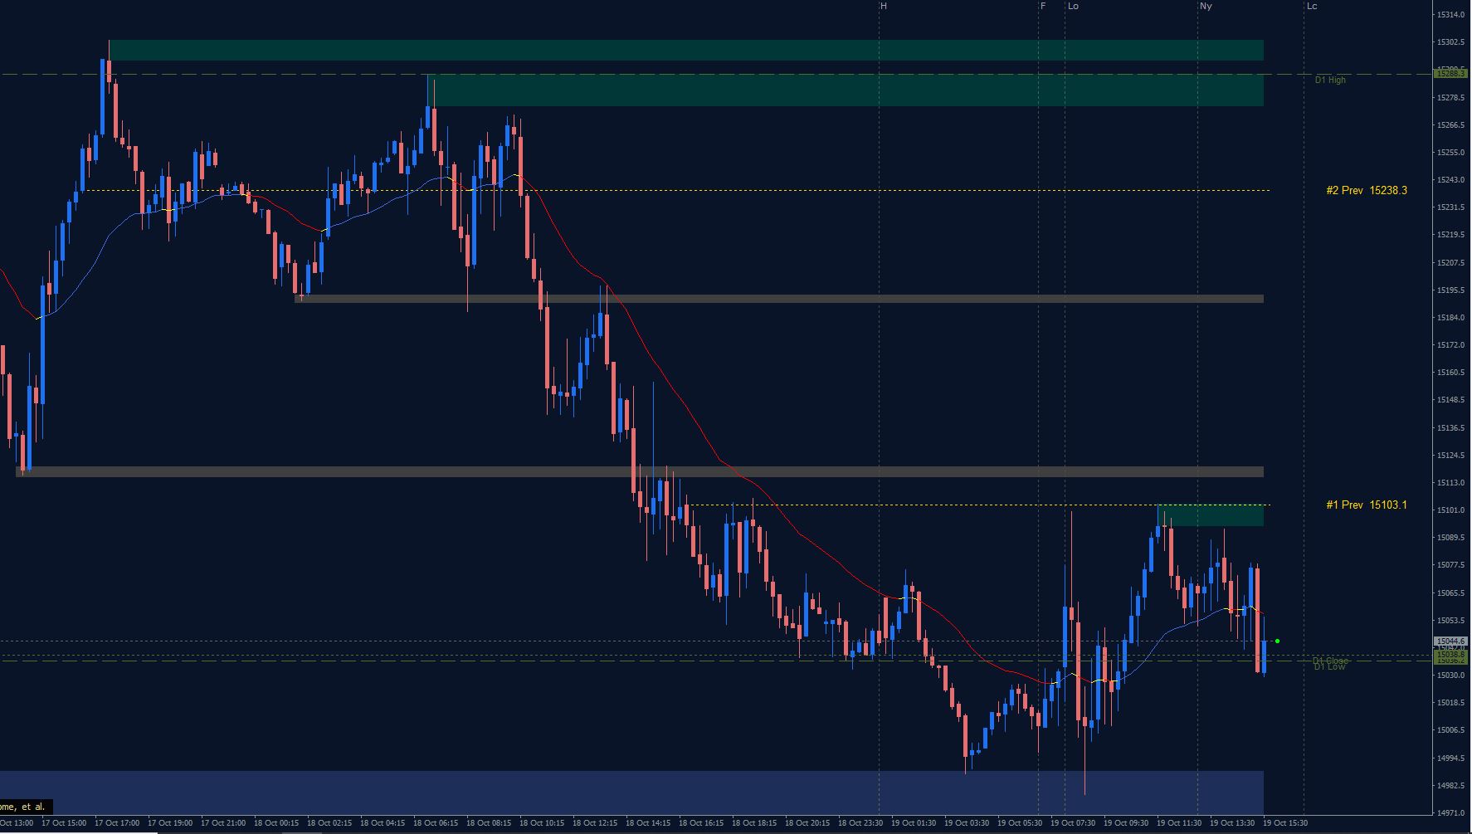Click the 15124.5 price scale label

[1451, 456]
